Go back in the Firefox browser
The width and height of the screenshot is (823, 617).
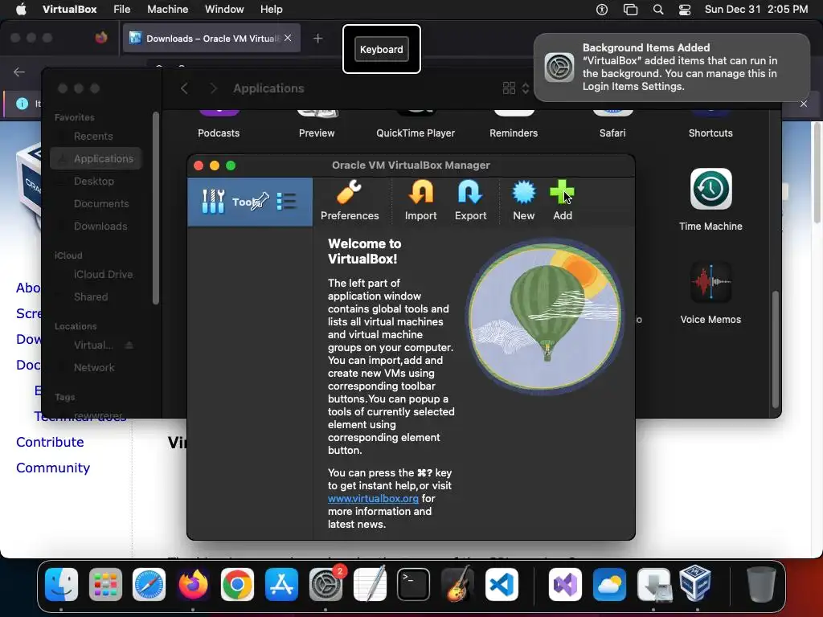click(x=19, y=72)
